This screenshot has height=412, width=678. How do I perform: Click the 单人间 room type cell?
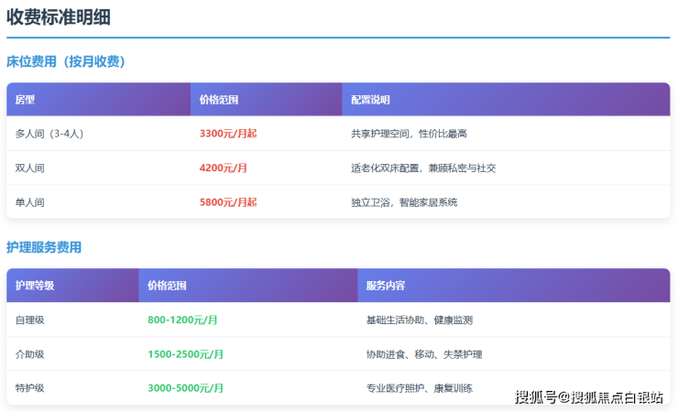[x=30, y=202]
